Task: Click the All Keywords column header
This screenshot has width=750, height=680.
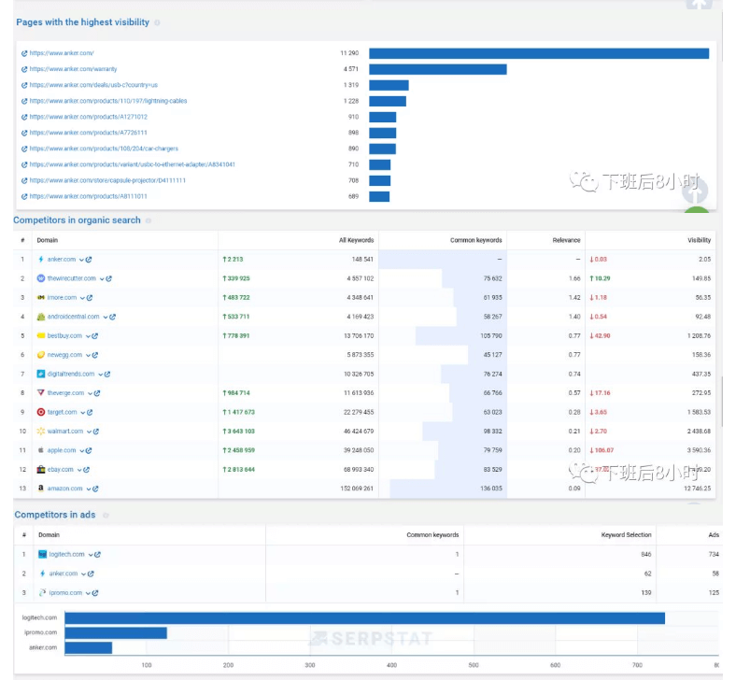Action: [x=356, y=240]
